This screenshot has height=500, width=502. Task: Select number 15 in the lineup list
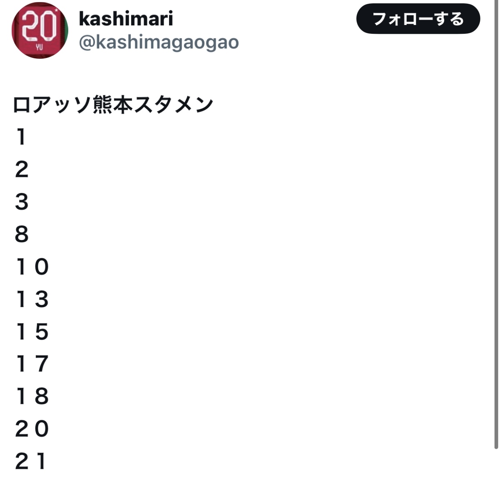tap(32, 332)
